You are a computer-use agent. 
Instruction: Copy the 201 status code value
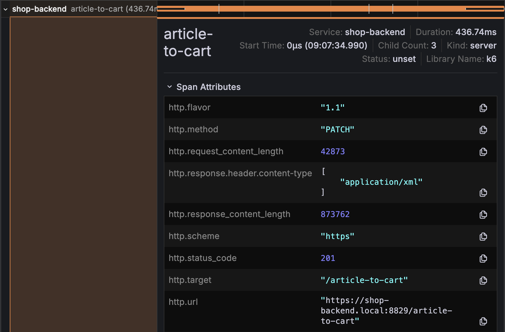(483, 258)
